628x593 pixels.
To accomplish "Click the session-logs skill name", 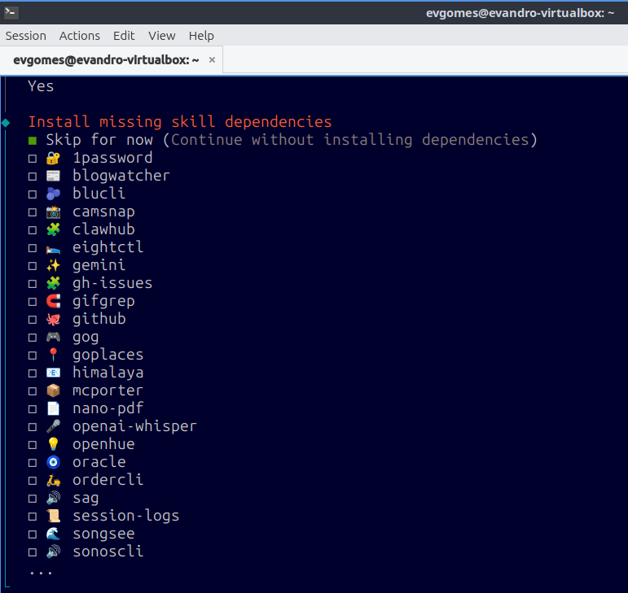I will tap(125, 517).
